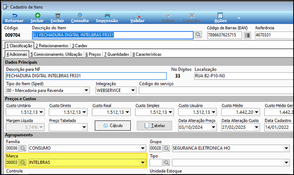
Task: Click the Descrição para NF field
Action: [x=86, y=76]
